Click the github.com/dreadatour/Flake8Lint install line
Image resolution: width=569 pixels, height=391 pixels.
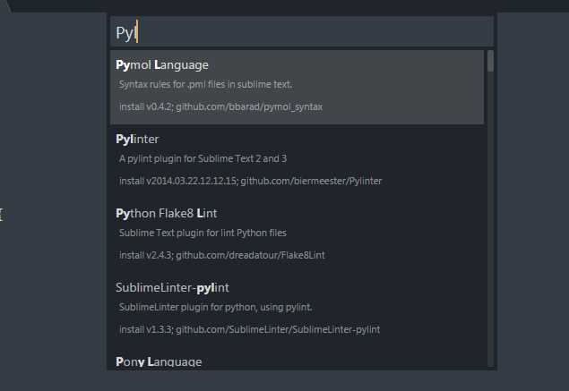(221, 255)
